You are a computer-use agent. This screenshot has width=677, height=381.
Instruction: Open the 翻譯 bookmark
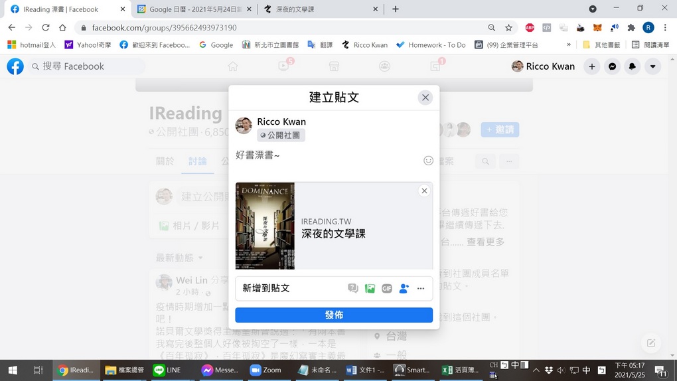(320, 45)
